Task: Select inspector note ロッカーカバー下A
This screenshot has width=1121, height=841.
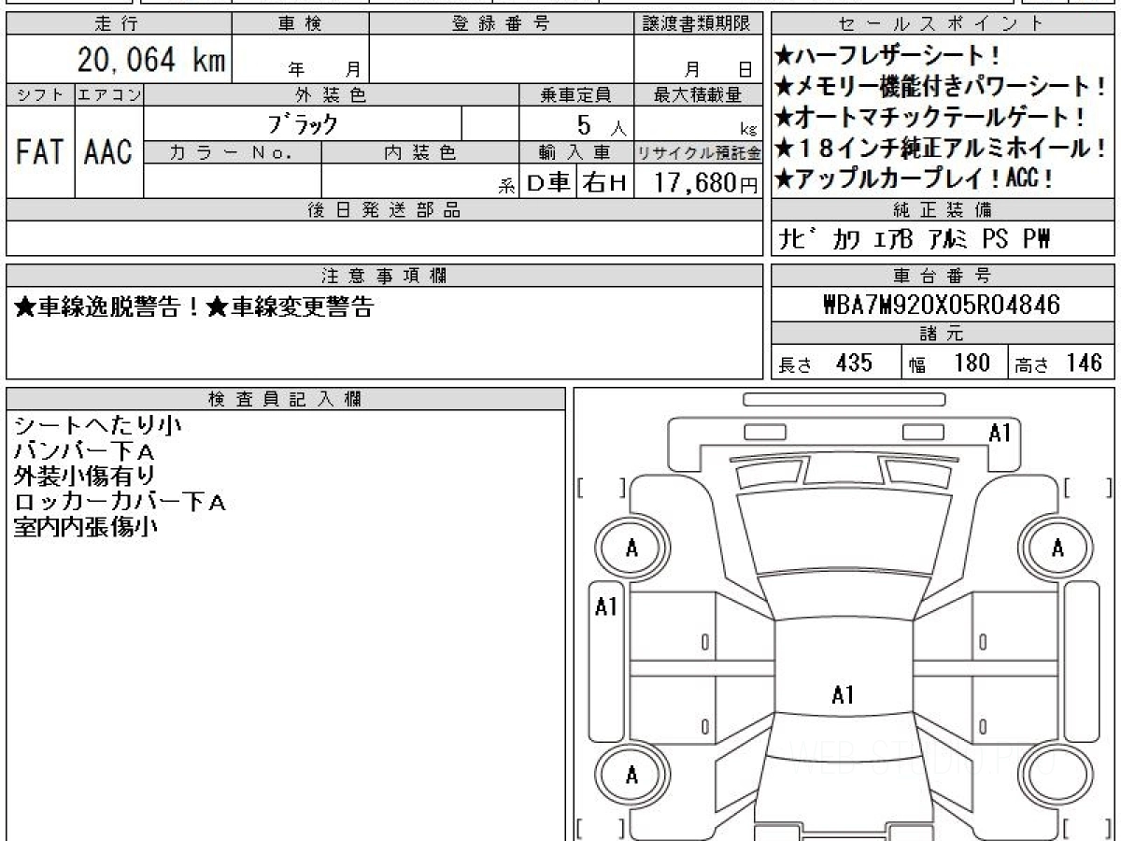Action: (x=121, y=501)
